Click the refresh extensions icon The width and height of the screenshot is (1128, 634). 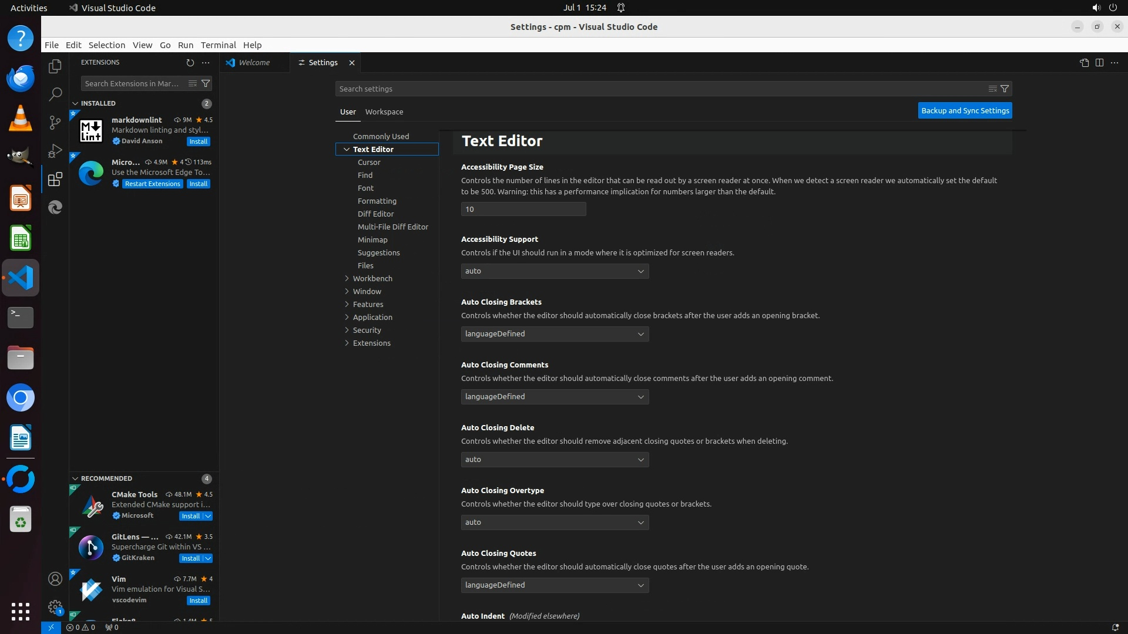click(190, 62)
